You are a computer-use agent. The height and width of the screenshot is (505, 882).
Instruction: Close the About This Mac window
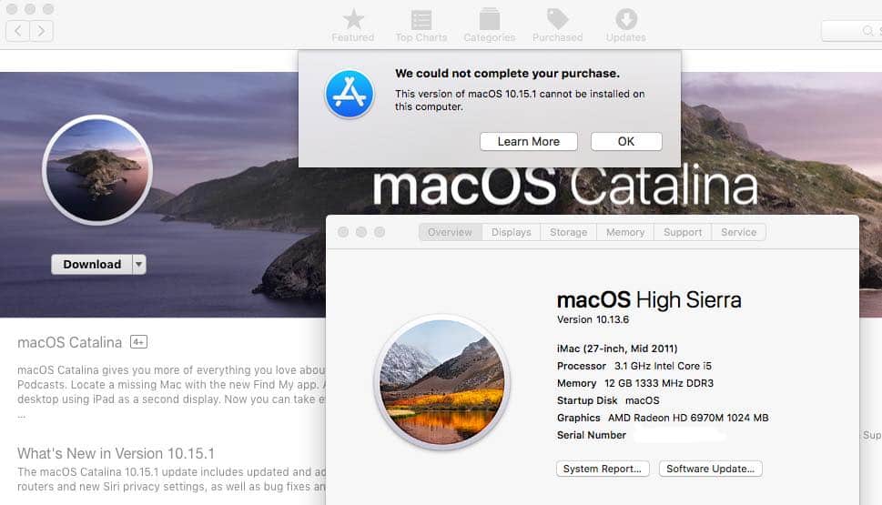[x=343, y=232]
